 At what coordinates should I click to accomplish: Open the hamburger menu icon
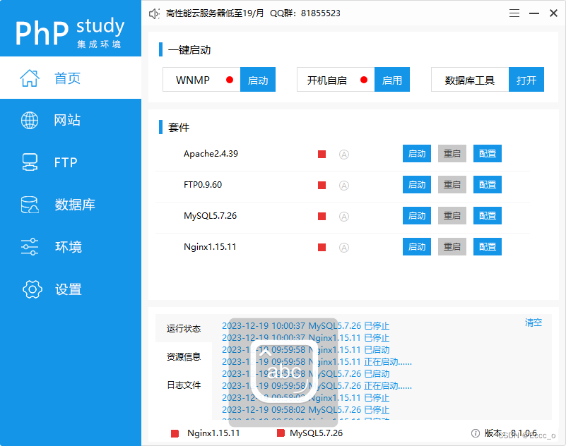(x=514, y=13)
